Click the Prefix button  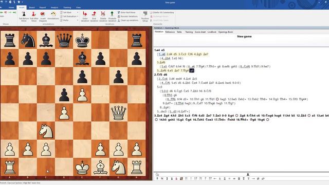(x=64, y=21)
